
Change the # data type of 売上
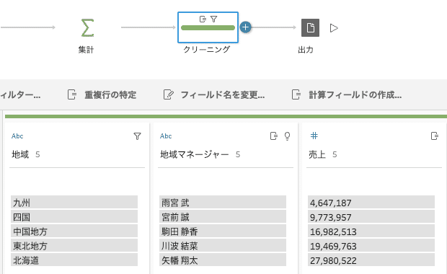click(x=314, y=136)
